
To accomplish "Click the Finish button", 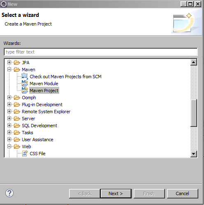I will click(x=149, y=193).
